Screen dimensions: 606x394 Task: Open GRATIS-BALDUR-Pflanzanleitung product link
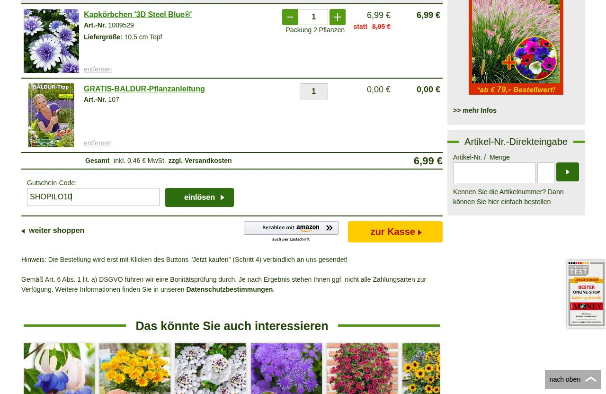(x=144, y=89)
